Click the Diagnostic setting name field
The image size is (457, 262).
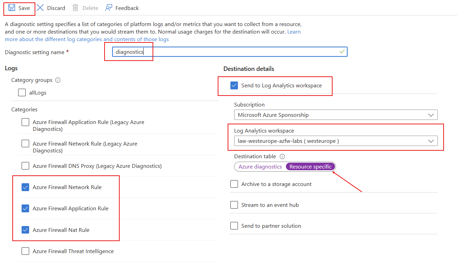click(x=229, y=52)
